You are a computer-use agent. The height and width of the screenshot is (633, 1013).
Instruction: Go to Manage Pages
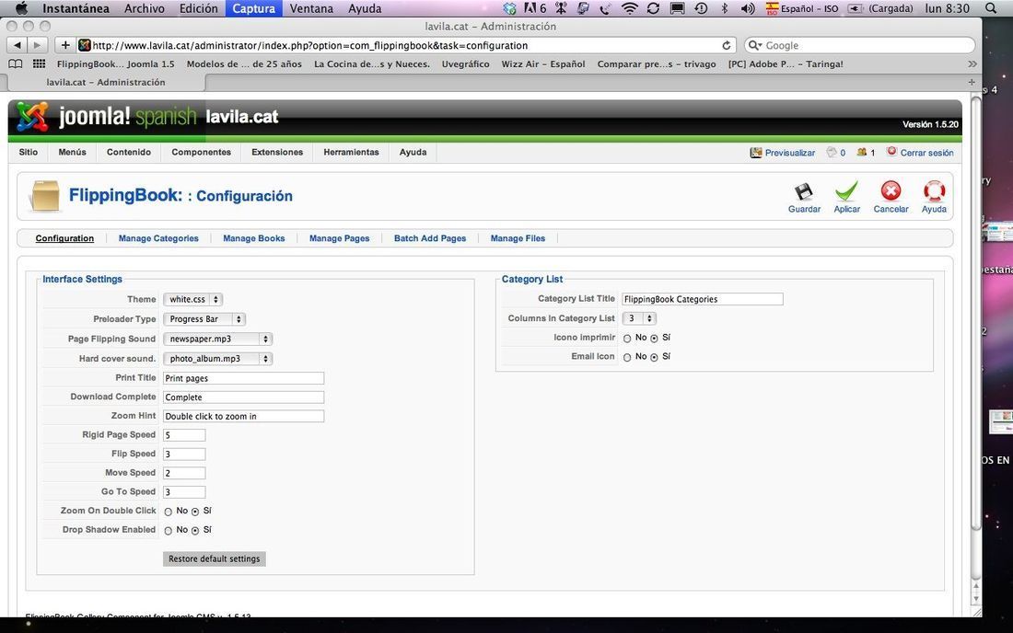(339, 238)
